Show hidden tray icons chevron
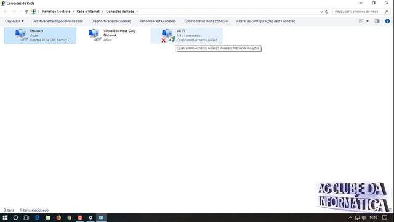Viewport: 394px width, 222px height. (350, 218)
